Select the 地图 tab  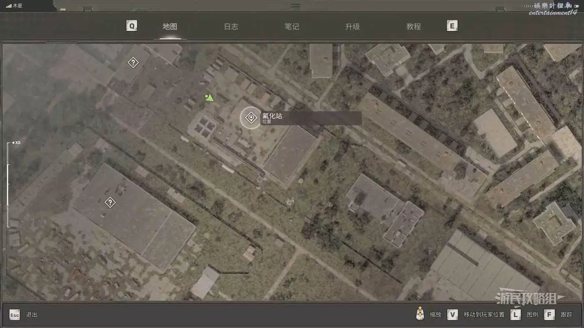click(x=170, y=27)
